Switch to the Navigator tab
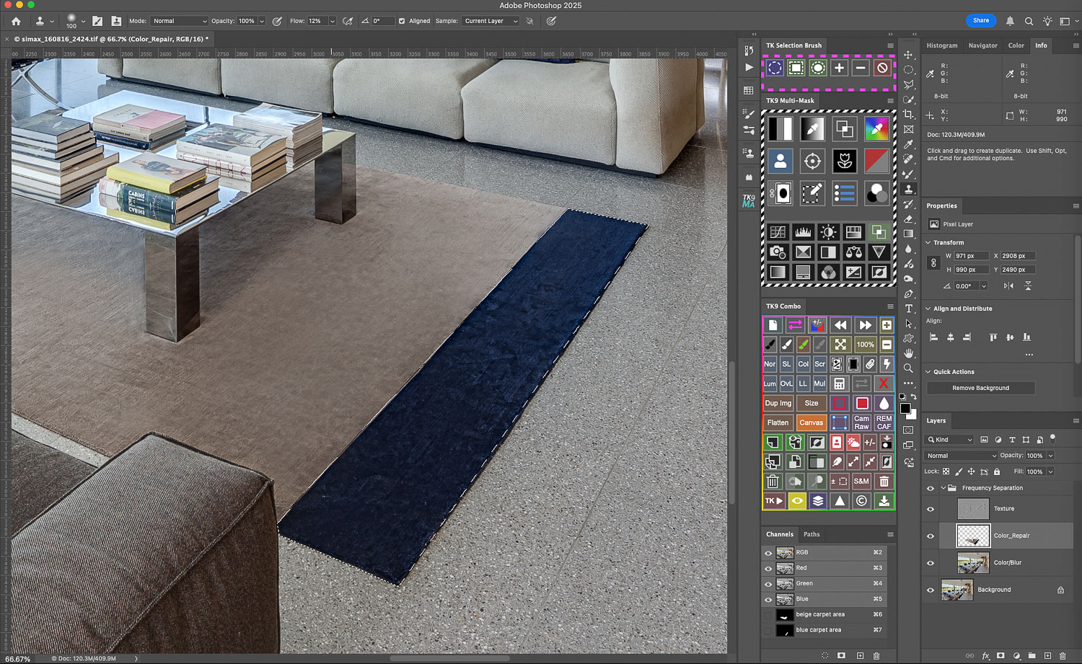The height and width of the screenshot is (664, 1082). (982, 45)
